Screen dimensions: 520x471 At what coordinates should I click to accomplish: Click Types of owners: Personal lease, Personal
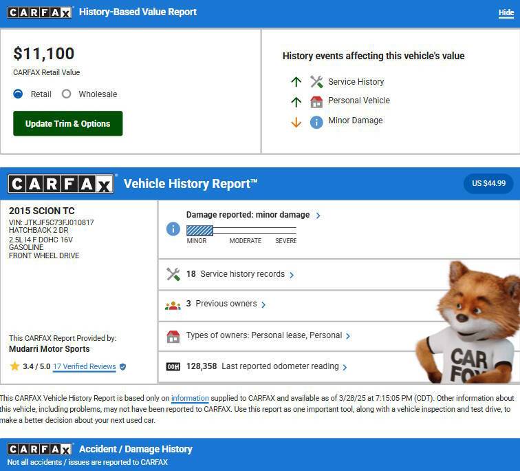point(264,335)
